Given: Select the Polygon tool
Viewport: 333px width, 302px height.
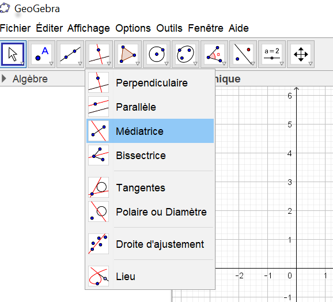Looking at the screenshot, I should [128, 54].
